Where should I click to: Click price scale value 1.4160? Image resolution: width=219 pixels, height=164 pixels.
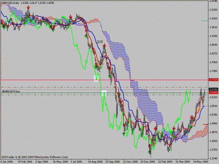[x=213, y=141]
